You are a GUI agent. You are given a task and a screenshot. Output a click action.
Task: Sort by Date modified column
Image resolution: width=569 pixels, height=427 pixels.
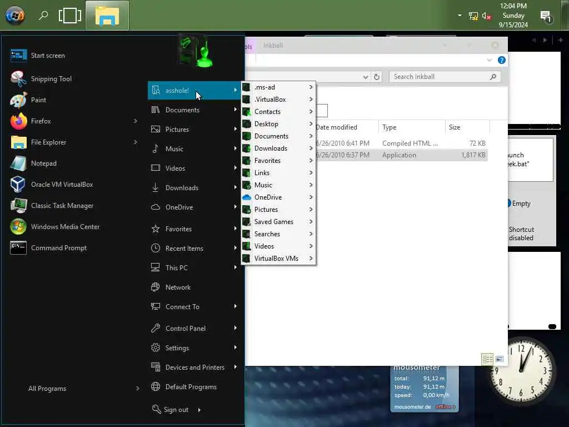[x=336, y=127]
